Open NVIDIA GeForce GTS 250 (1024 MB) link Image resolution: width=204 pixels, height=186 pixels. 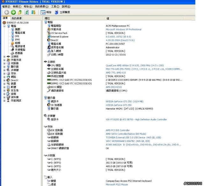tap(125, 102)
